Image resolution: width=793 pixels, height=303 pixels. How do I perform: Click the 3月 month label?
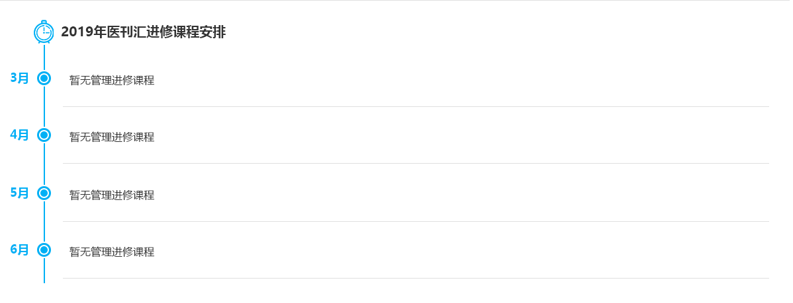tap(19, 79)
